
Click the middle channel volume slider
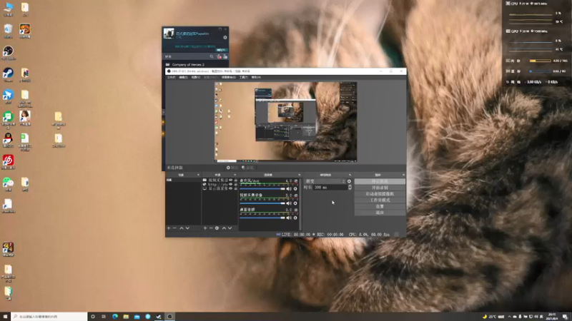coord(262,203)
